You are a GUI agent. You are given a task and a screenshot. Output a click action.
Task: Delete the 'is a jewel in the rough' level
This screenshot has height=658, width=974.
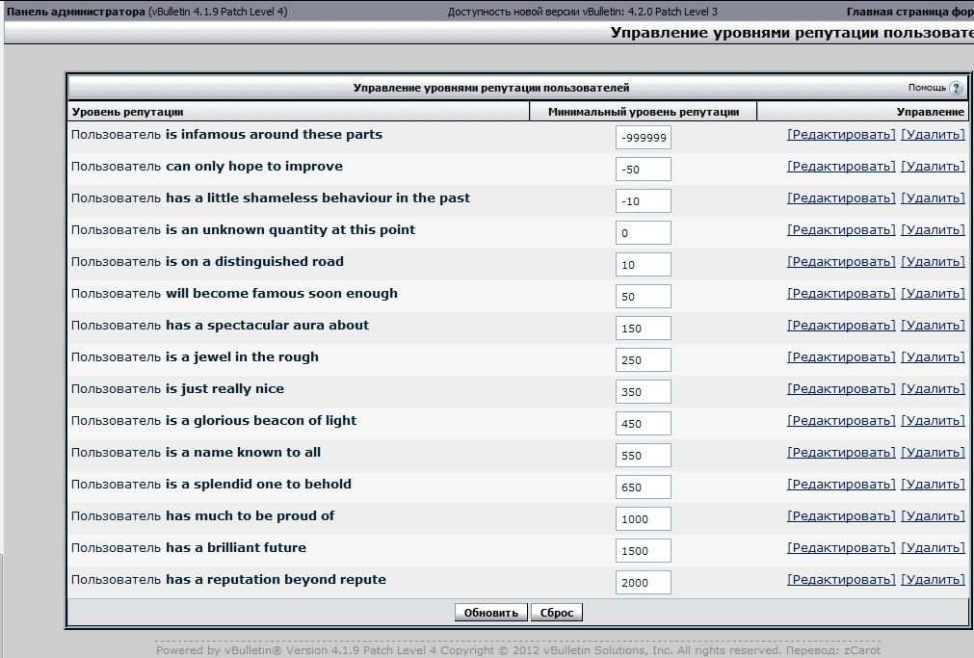click(932, 357)
